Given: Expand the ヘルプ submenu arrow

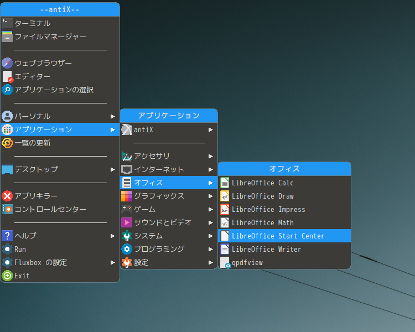Looking at the screenshot, I should (113, 236).
